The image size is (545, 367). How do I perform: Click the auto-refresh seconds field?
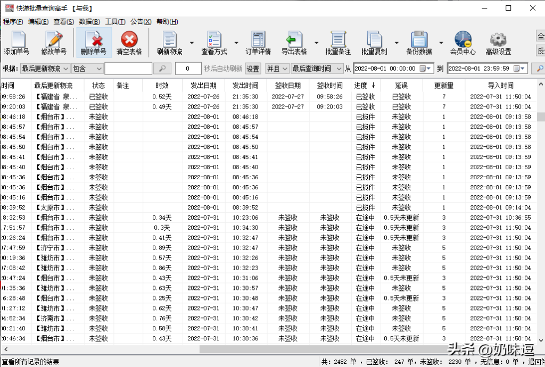click(188, 69)
